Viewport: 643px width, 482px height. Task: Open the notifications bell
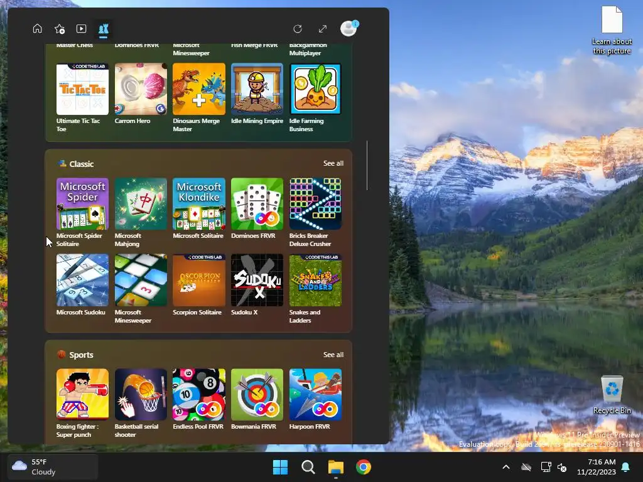[x=626, y=467]
